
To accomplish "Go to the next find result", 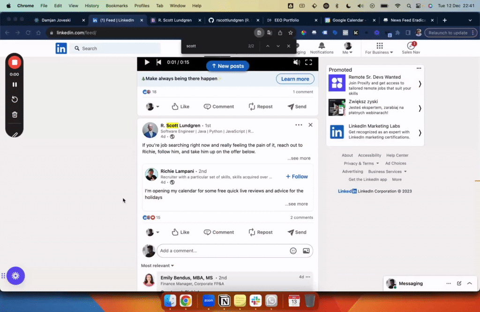I will tap(278, 46).
